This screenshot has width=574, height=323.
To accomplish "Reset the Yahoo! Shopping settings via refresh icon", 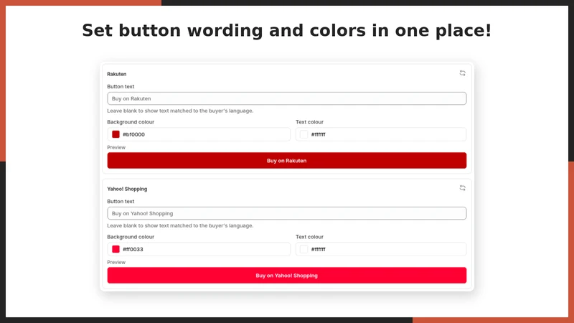I will coord(462,188).
